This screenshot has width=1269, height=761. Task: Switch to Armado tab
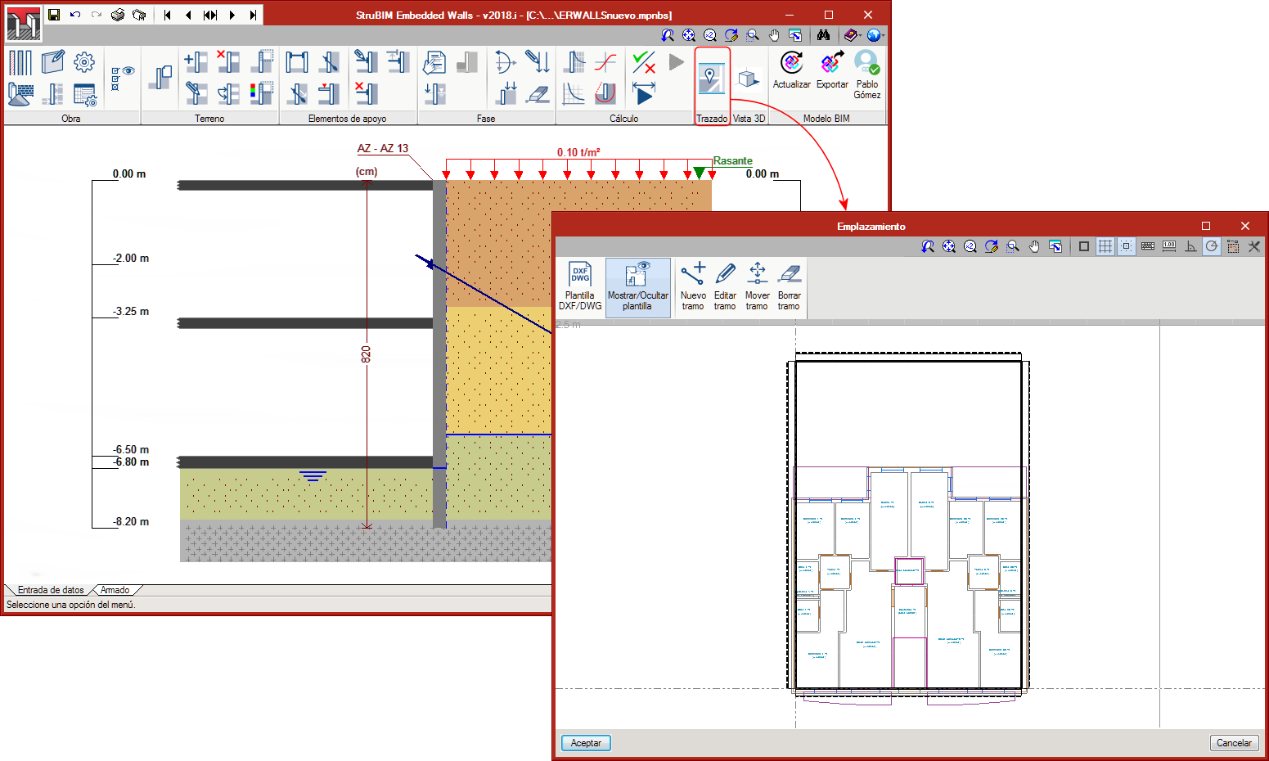click(x=115, y=590)
